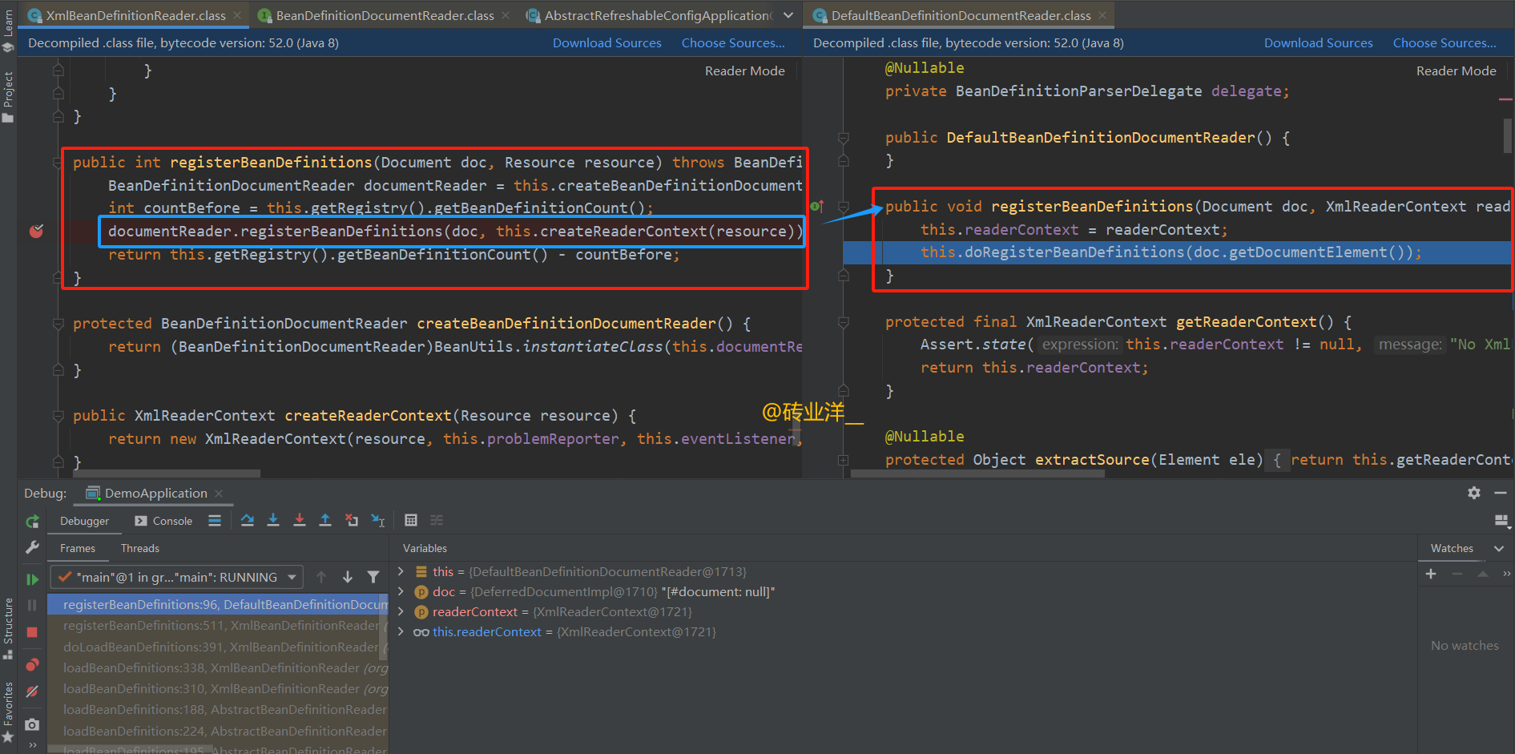Click right editor horizontal scrollbar

click(x=977, y=474)
